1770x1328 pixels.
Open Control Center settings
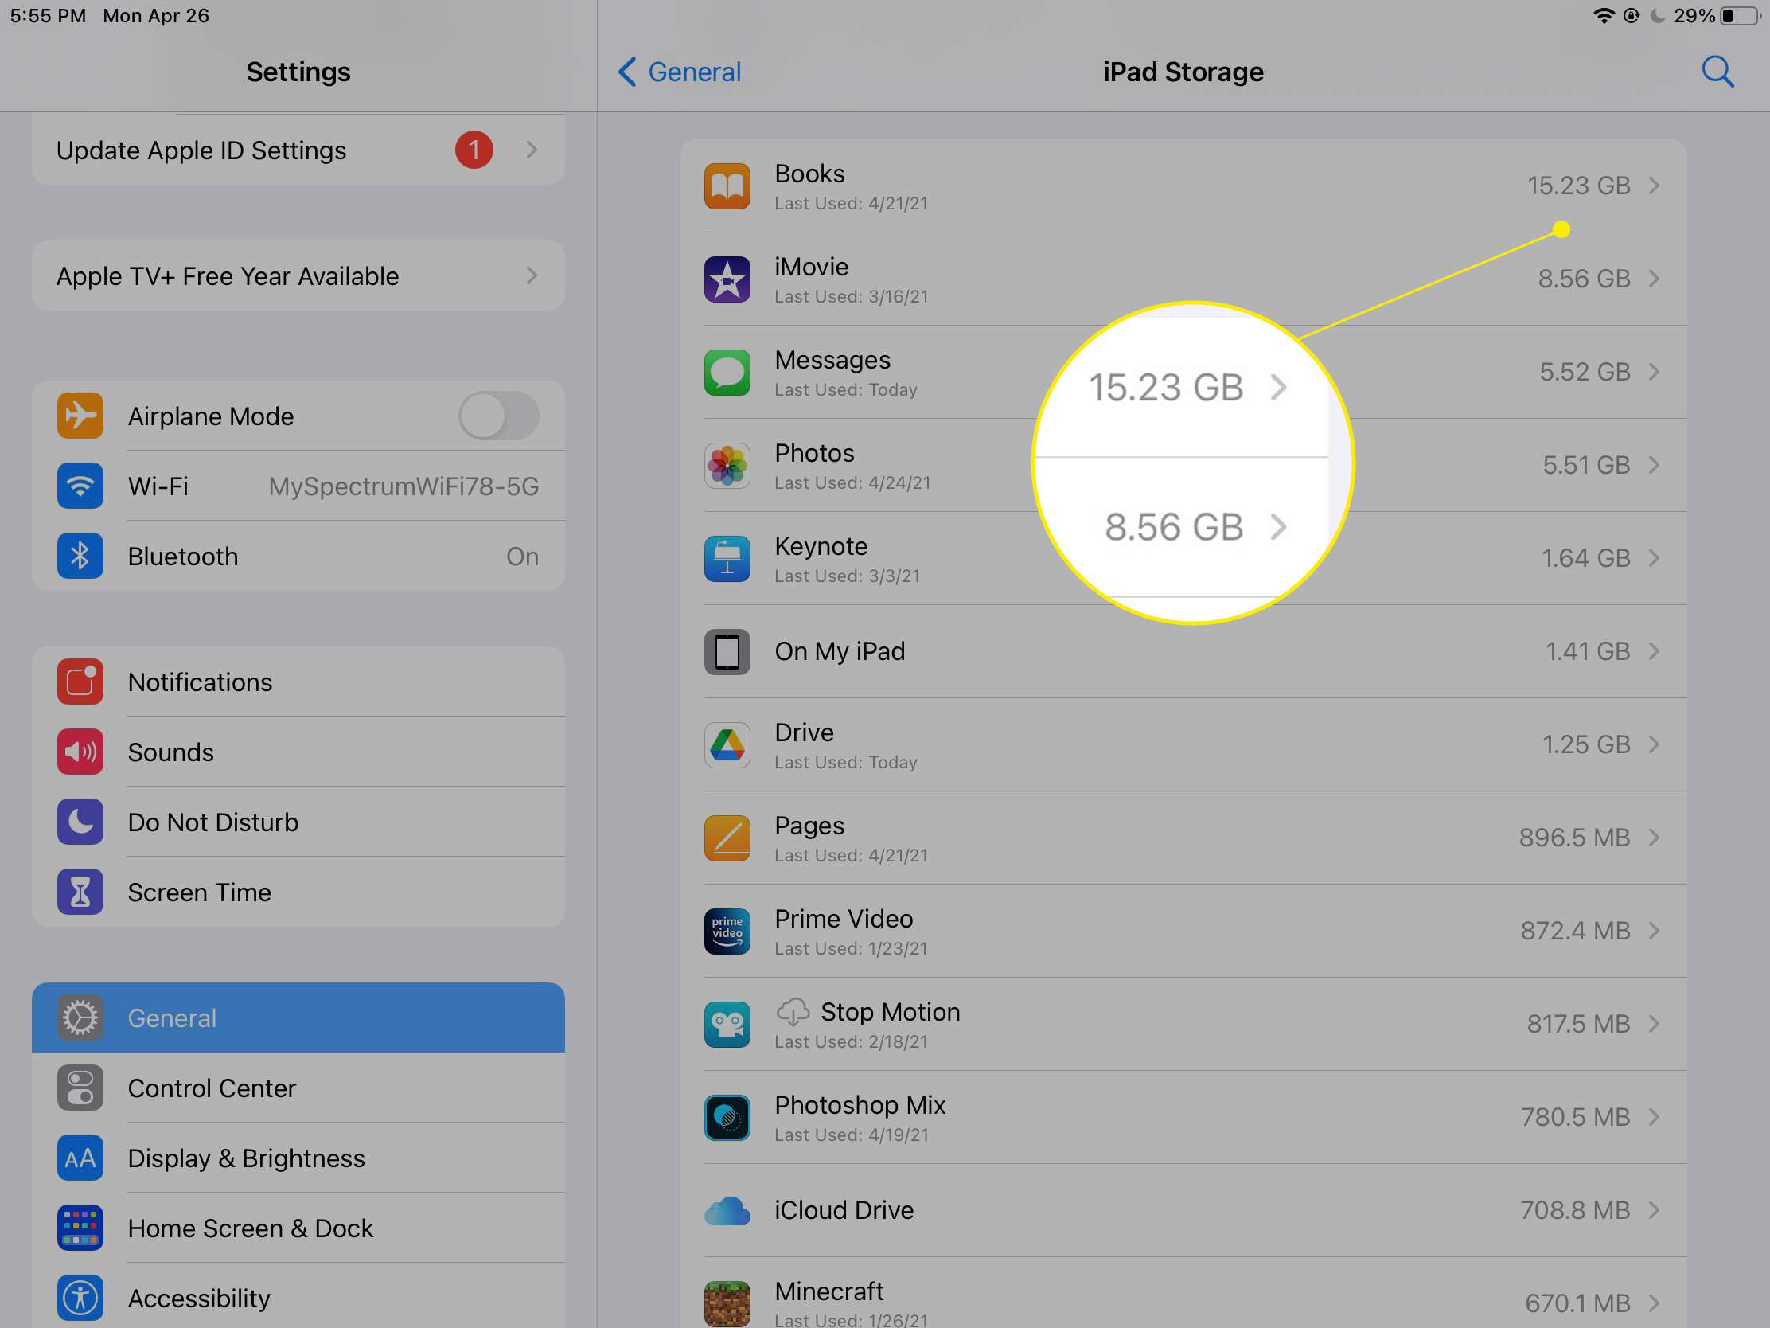tap(298, 1088)
